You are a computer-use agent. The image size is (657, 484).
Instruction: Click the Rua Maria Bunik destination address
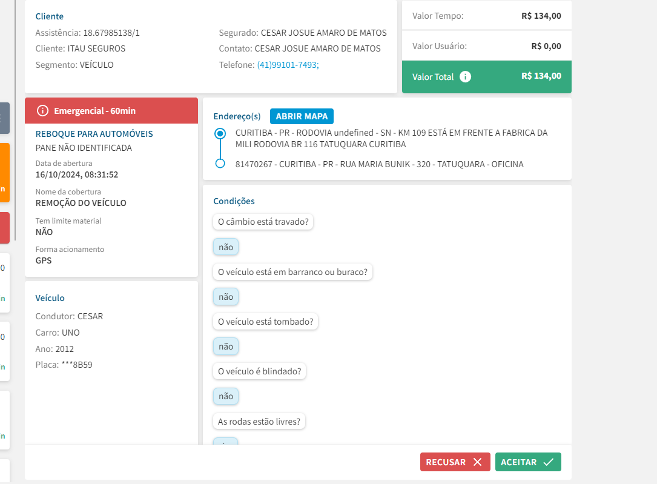[x=379, y=164]
